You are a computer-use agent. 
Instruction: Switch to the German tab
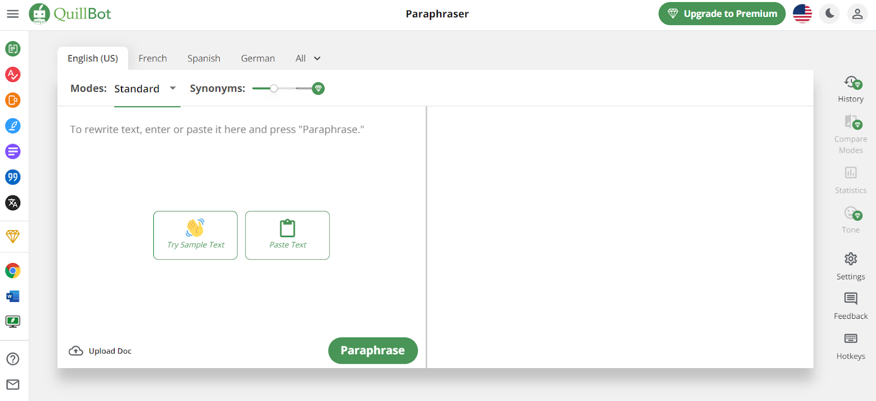(x=258, y=59)
